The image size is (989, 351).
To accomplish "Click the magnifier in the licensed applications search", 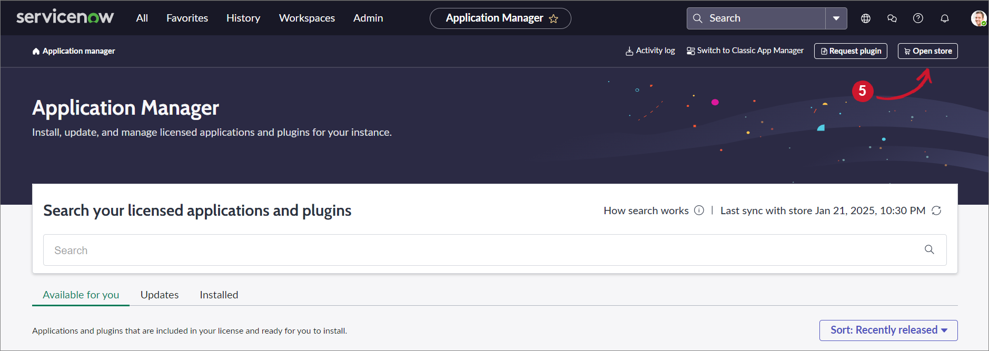I will point(929,249).
